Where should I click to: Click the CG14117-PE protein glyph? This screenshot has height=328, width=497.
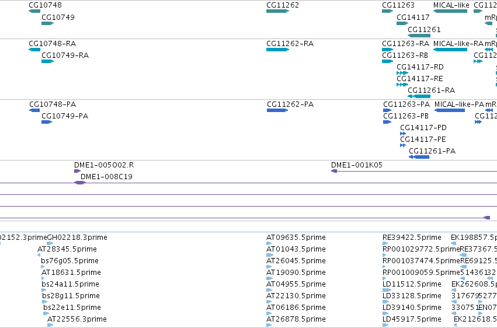coord(403,145)
